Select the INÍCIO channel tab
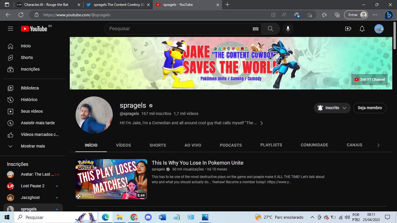397x223 pixels. coord(91,145)
